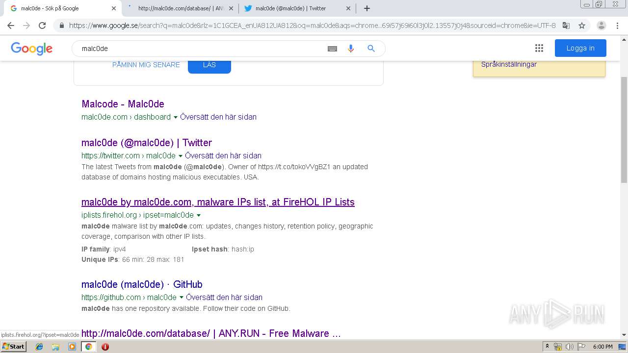Open Internet Explorer from taskbar
This screenshot has height=353, width=628.
coord(39,347)
